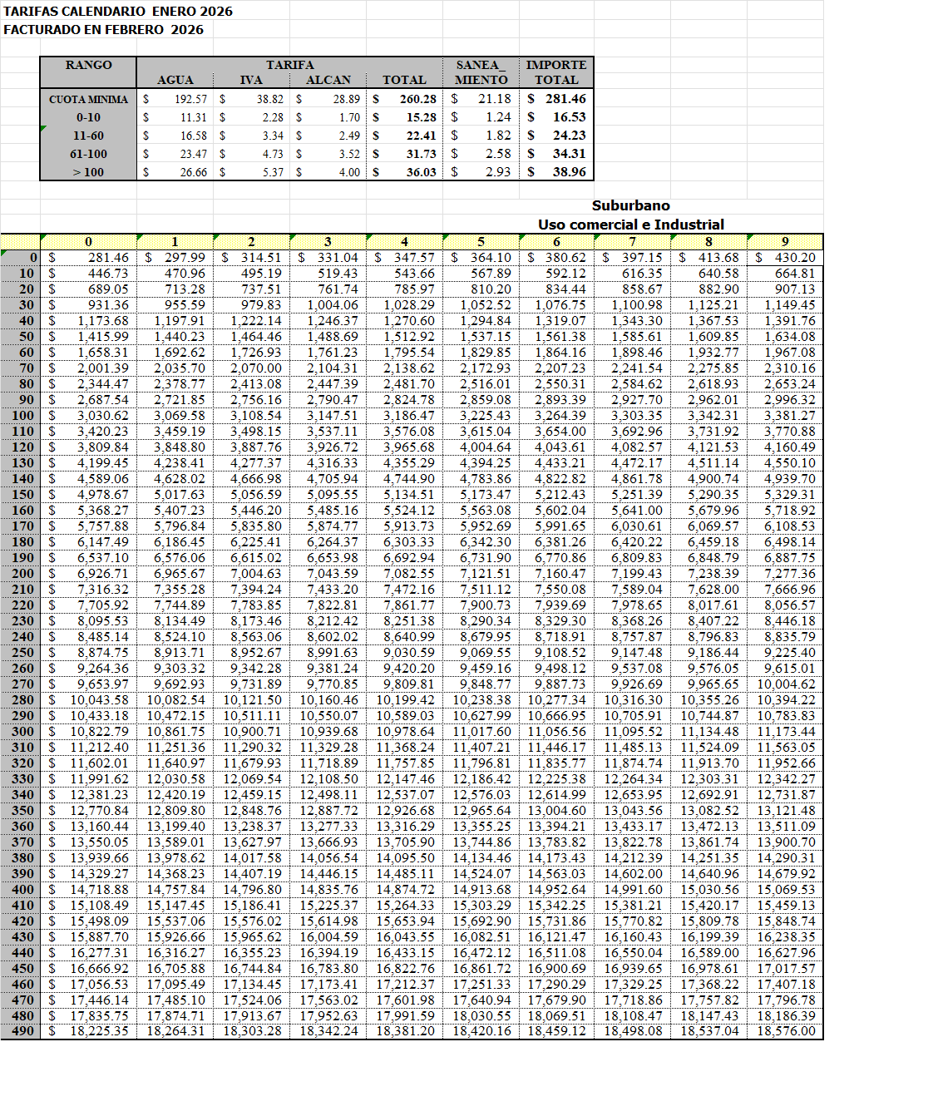938x1111 pixels.
Task: Select the RANGO header cell
Action: pos(88,66)
